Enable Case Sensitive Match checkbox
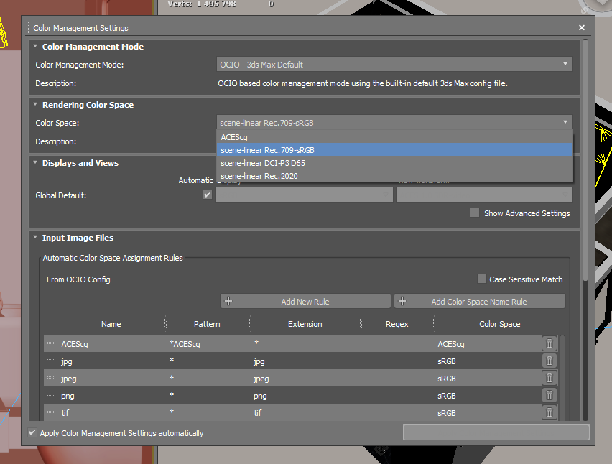 tap(482, 279)
